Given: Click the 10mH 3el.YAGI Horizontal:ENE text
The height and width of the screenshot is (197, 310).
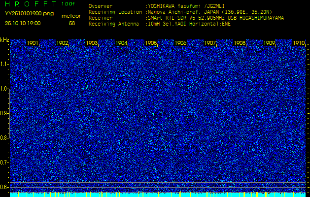Looking at the screenshot, I should [189, 24].
